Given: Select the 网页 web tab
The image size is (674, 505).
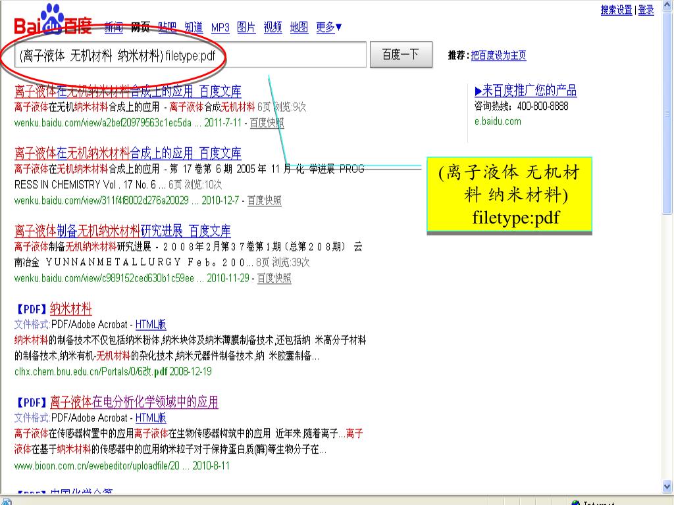Looking at the screenshot, I should (x=140, y=28).
